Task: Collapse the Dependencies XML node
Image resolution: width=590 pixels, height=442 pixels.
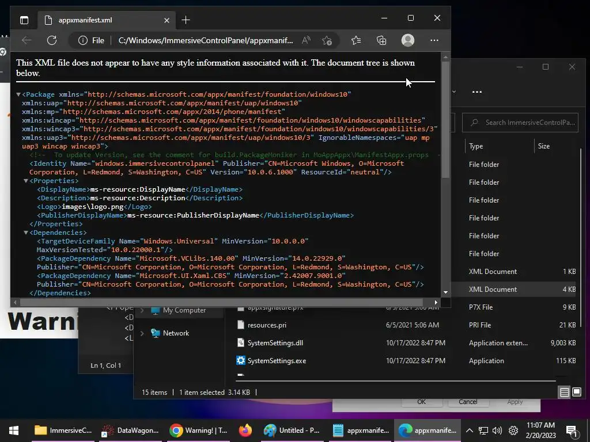Action: (25, 233)
